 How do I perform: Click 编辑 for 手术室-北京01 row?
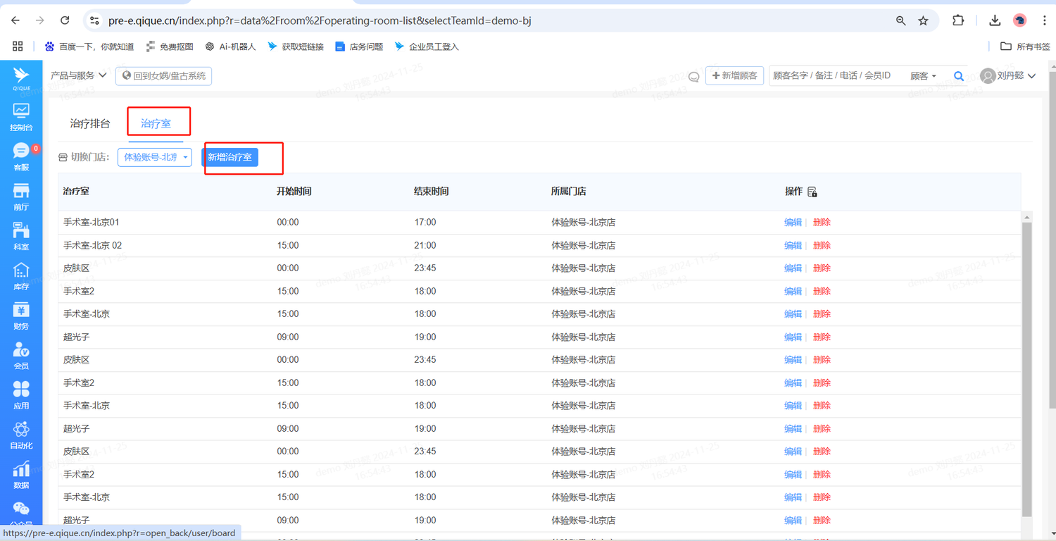coord(793,223)
